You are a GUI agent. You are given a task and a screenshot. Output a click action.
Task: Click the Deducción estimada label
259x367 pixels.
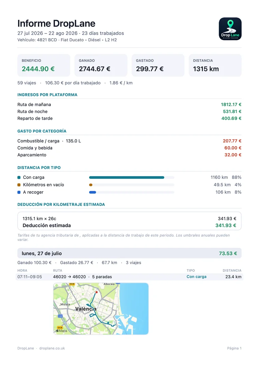[x=47, y=225]
